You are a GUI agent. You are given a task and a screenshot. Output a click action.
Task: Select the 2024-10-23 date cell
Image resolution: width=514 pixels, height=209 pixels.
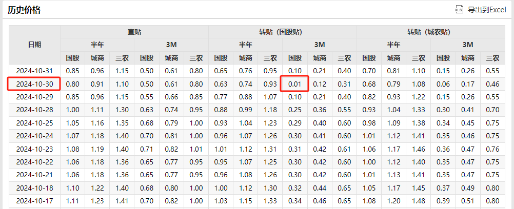pos(34,149)
